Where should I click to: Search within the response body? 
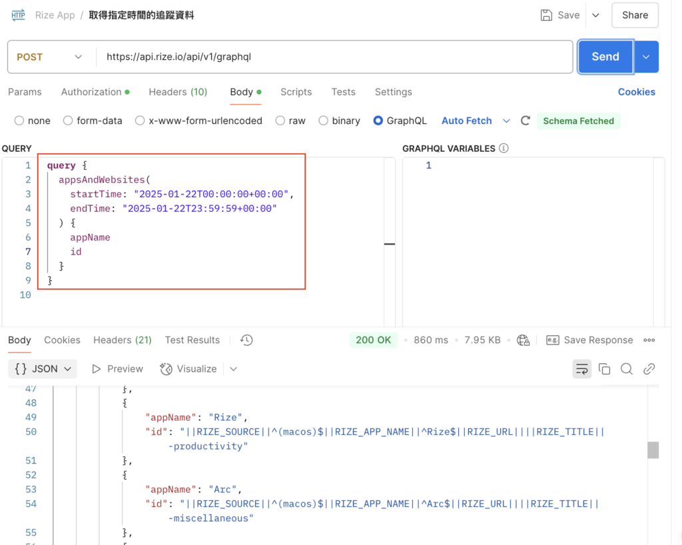627,369
